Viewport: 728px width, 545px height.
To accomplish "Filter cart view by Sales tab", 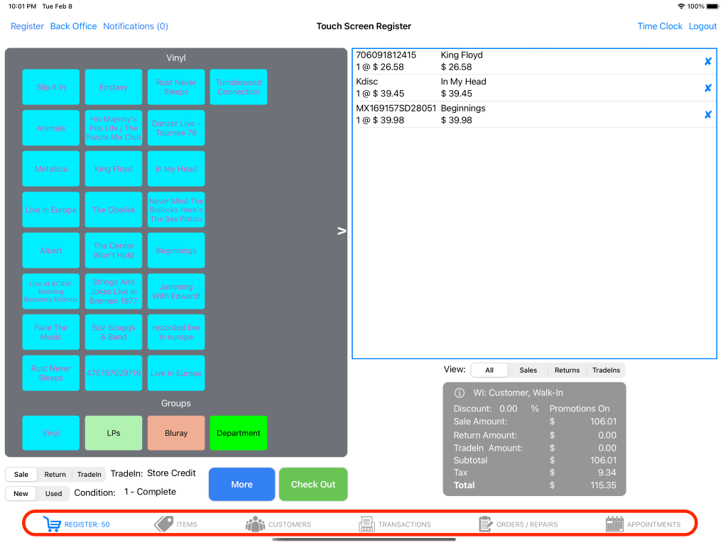I will pos(528,370).
